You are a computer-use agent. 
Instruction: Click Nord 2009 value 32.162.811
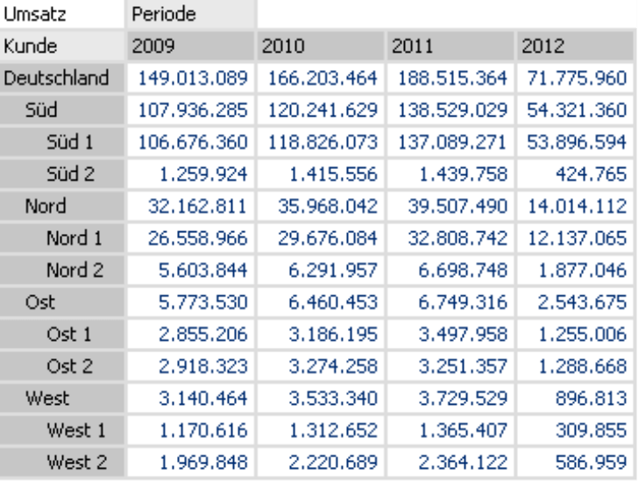point(191,206)
